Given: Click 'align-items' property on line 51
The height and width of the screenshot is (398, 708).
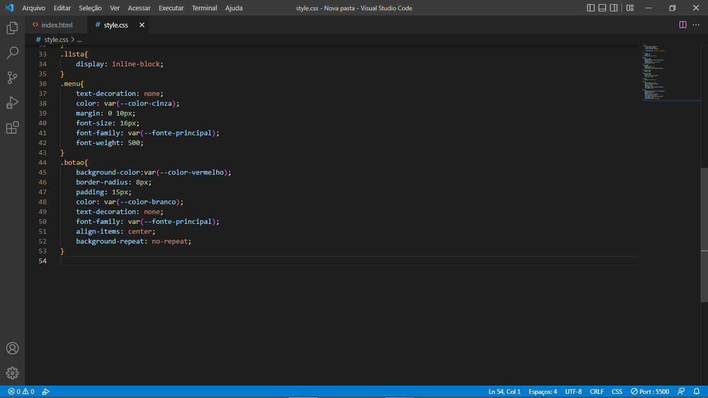Looking at the screenshot, I should [98, 231].
